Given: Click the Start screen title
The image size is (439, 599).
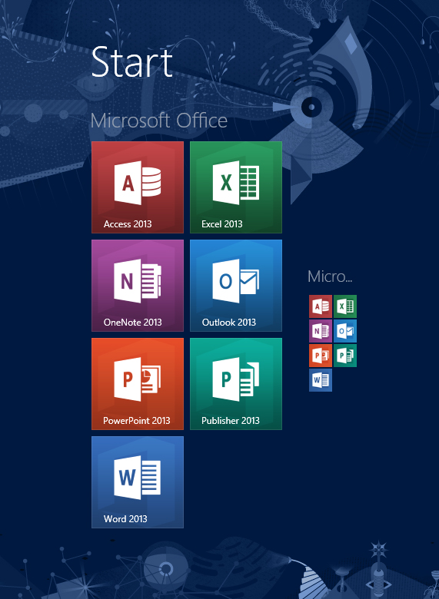Looking at the screenshot, I should (x=132, y=62).
